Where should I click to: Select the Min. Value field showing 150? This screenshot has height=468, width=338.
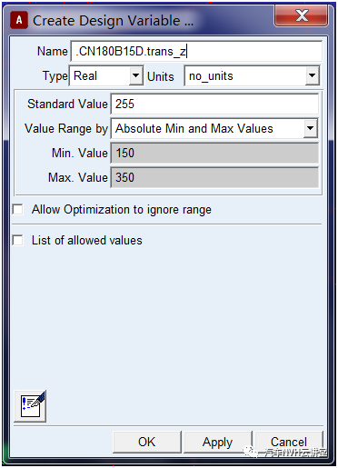[x=214, y=154]
